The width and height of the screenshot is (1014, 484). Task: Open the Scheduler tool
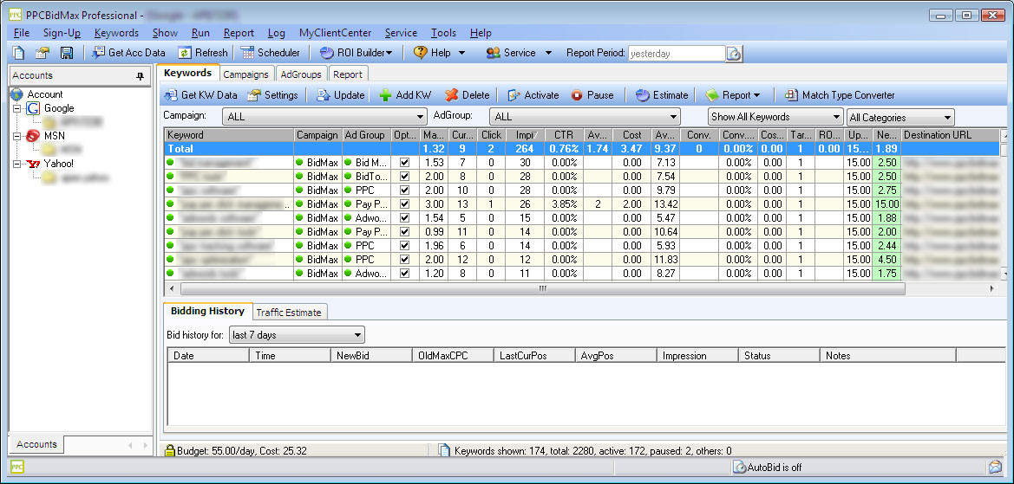[270, 53]
